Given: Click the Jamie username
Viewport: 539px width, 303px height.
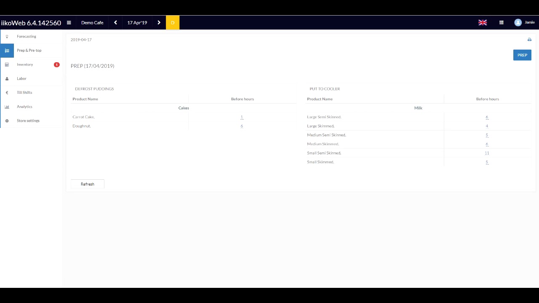Looking at the screenshot, I should point(530,23).
